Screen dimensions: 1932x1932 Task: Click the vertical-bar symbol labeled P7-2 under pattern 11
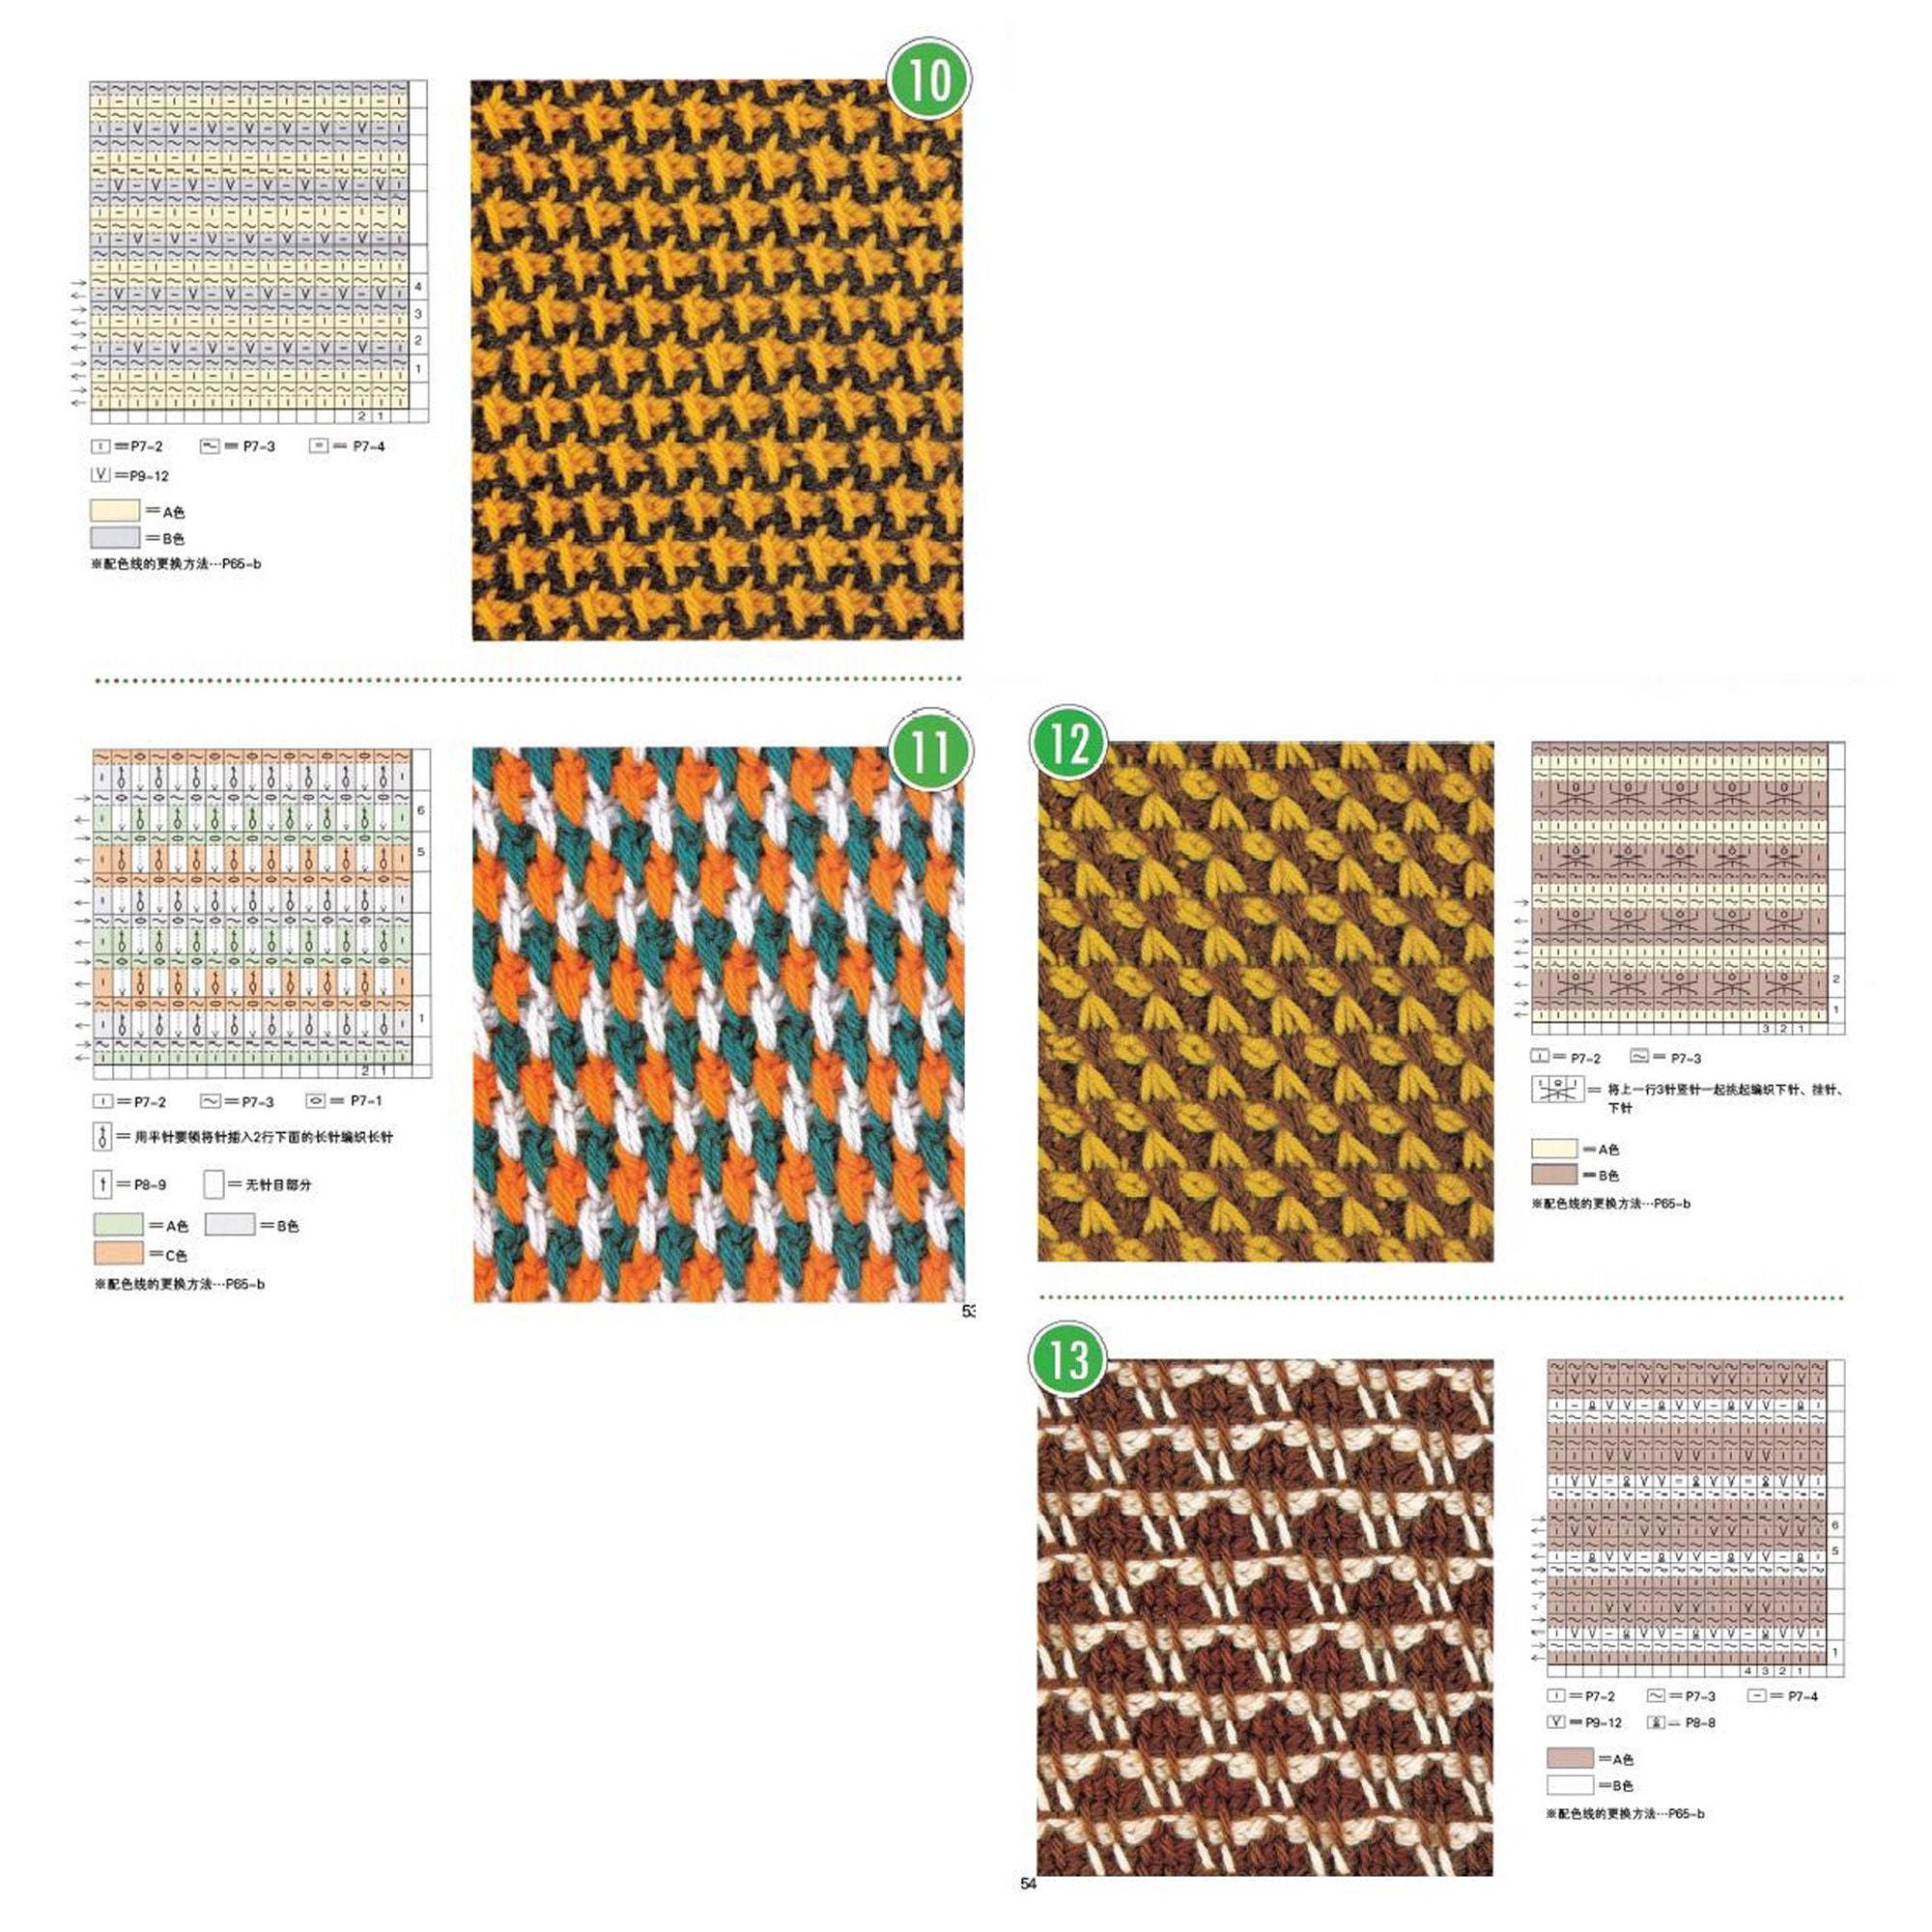point(103,1101)
